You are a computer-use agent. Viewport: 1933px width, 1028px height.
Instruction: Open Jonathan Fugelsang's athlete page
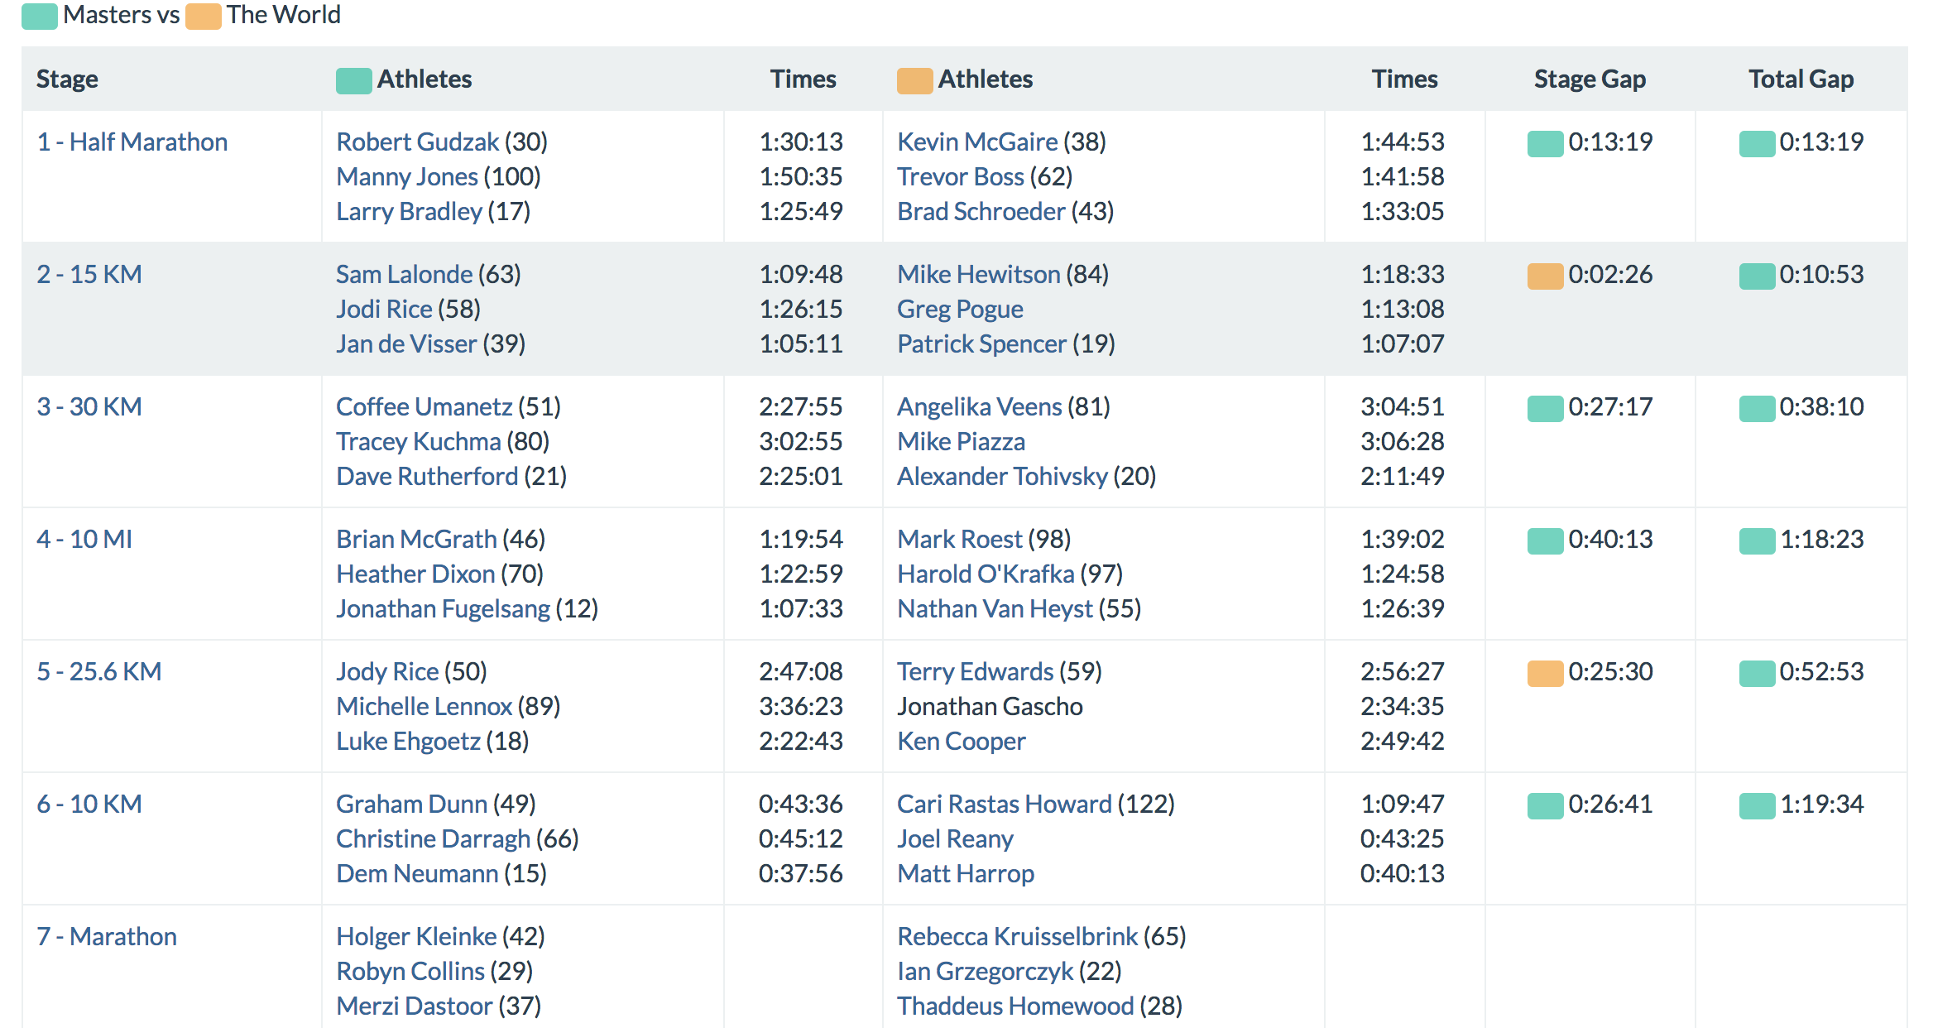point(443,608)
